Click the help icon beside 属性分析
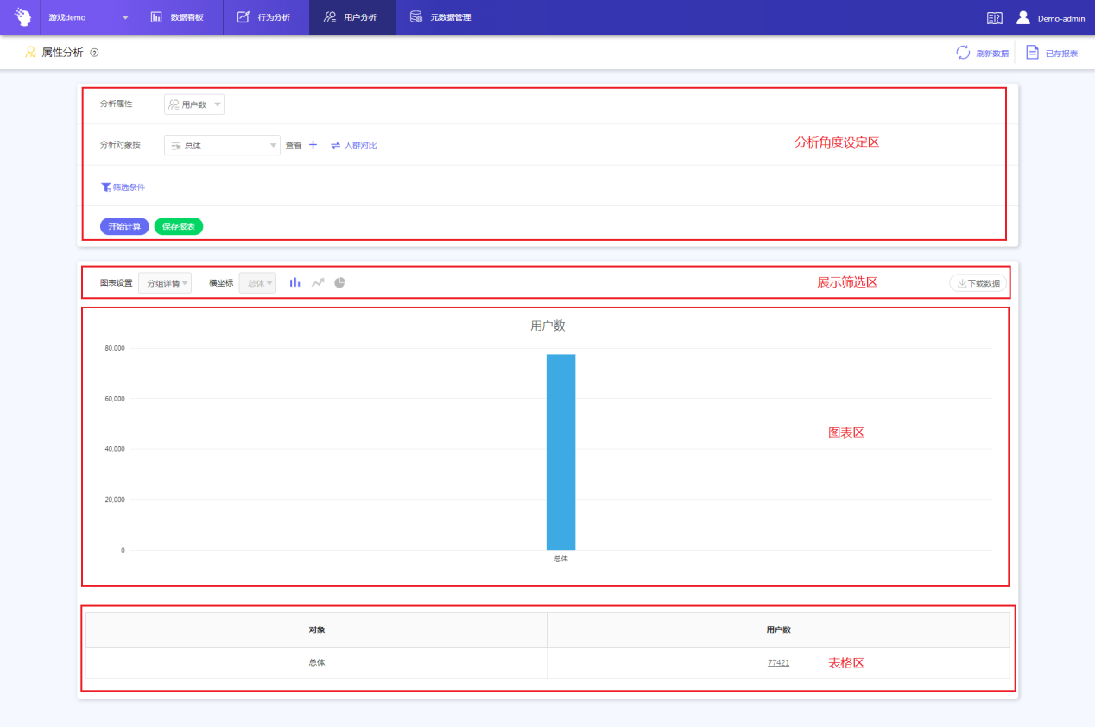The height and width of the screenshot is (727, 1095). pos(94,53)
